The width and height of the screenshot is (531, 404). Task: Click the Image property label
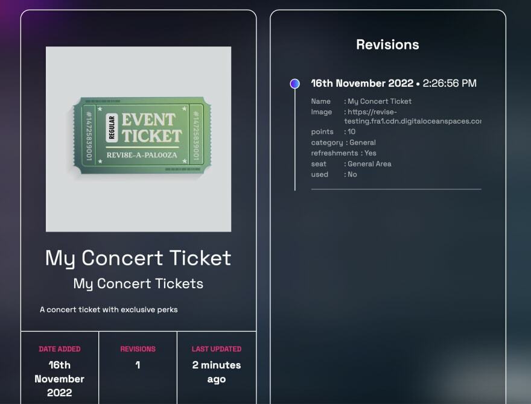(322, 112)
